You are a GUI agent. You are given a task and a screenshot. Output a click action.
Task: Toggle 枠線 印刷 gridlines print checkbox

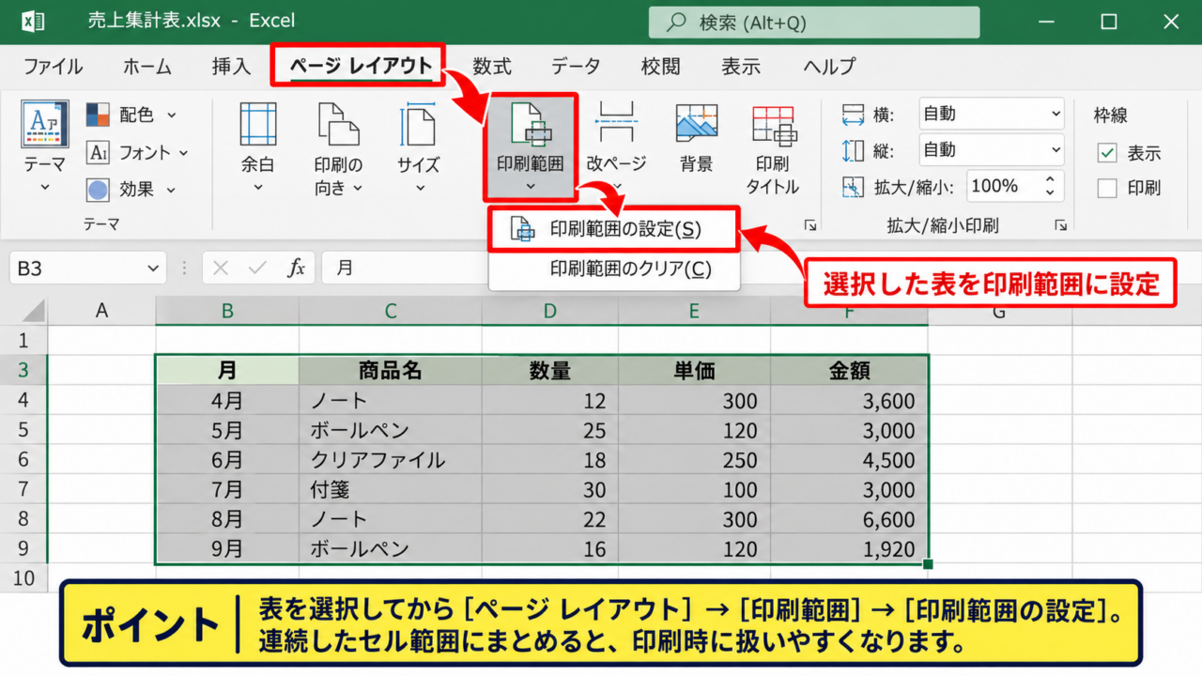tap(1108, 188)
